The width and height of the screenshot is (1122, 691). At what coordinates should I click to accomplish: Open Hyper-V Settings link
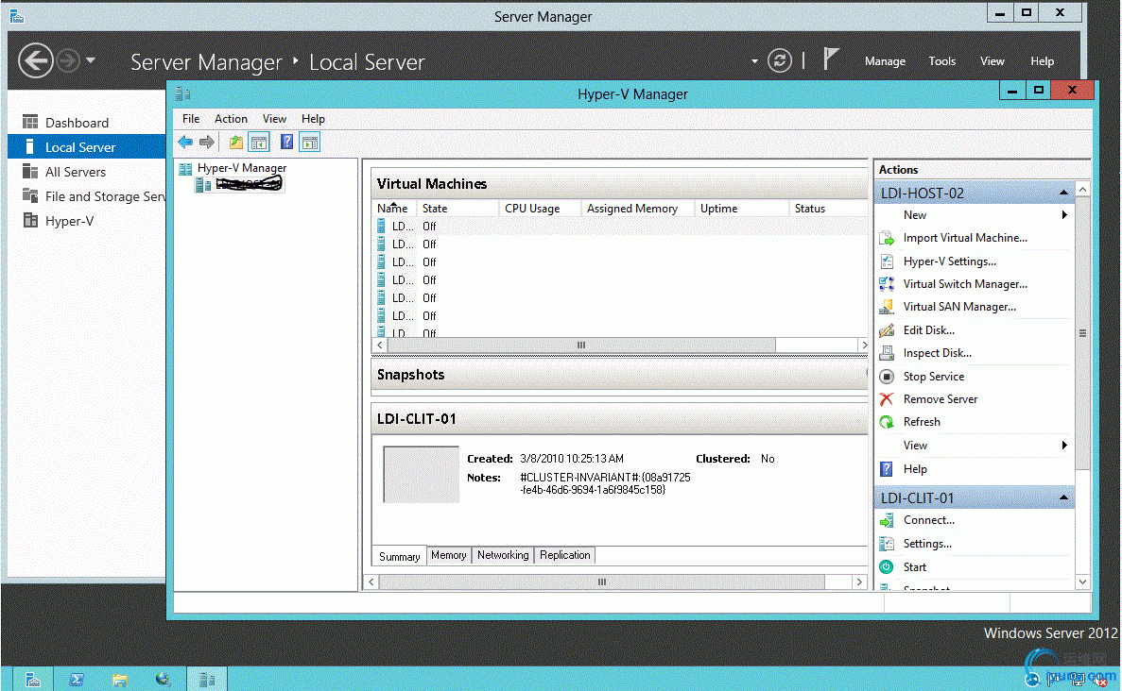coord(949,261)
